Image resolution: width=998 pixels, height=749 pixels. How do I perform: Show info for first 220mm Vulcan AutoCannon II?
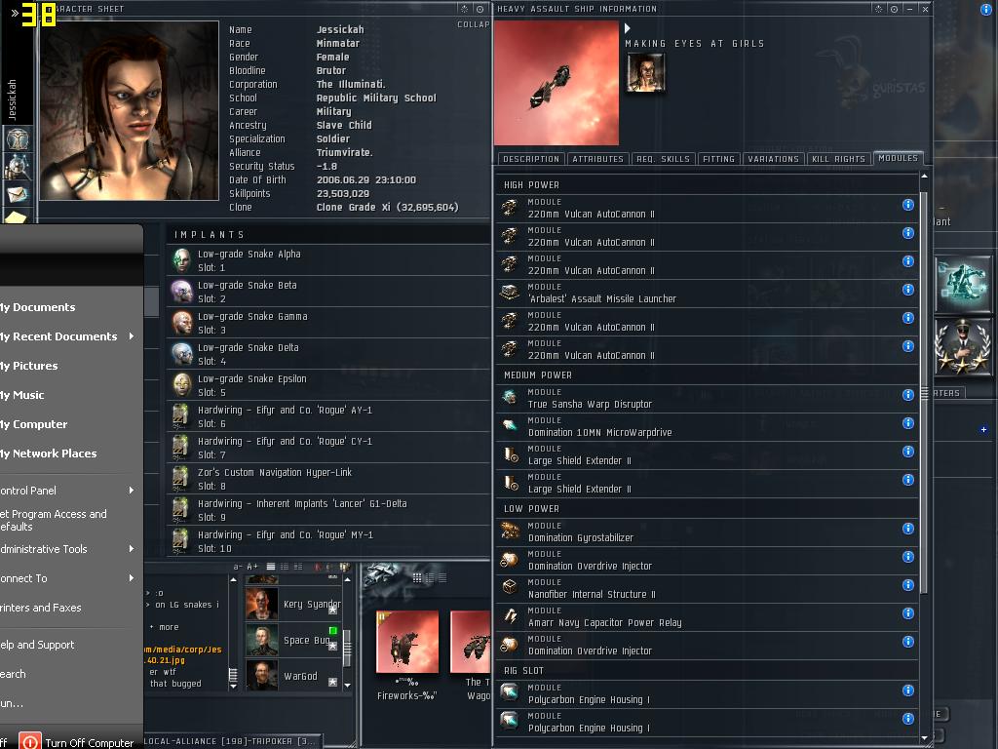coord(908,205)
